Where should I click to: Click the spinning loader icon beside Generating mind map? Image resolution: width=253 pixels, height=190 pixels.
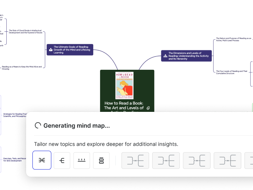click(38, 125)
